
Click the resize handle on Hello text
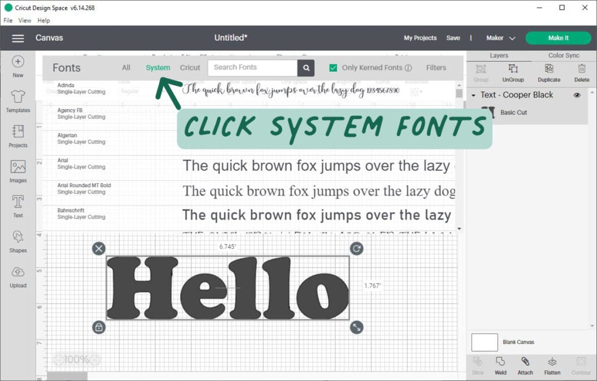pos(356,327)
